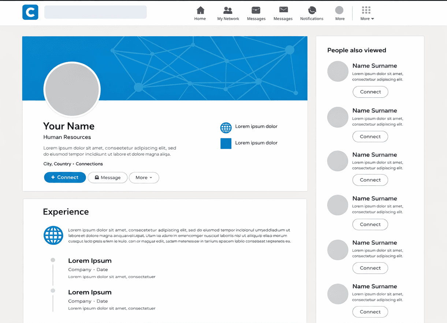Click the globe icon beside Lorem ipsum dolor in profile header
447x323 pixels.
(x=226, y=128)
